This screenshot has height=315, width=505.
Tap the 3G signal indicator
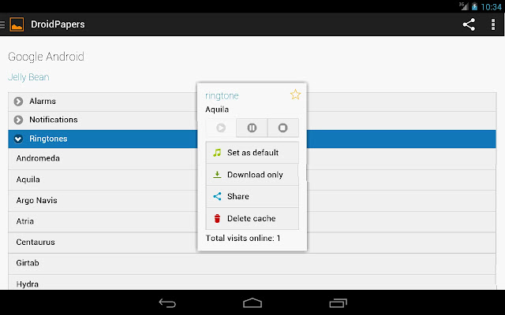click(463, 6)
